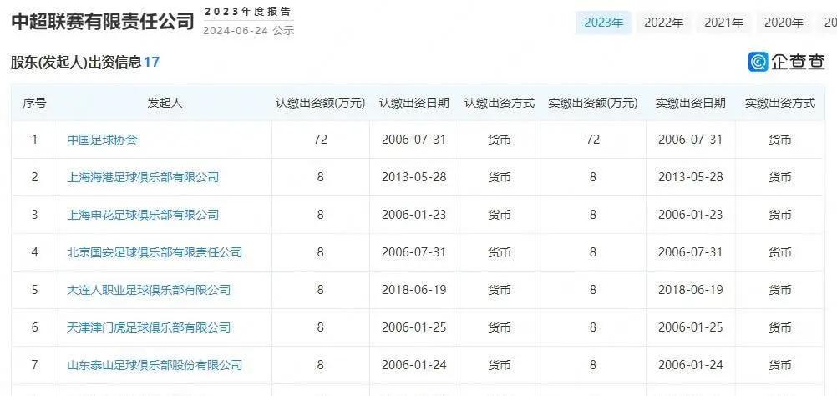Click the 认缴出资日期 column header

414,103
